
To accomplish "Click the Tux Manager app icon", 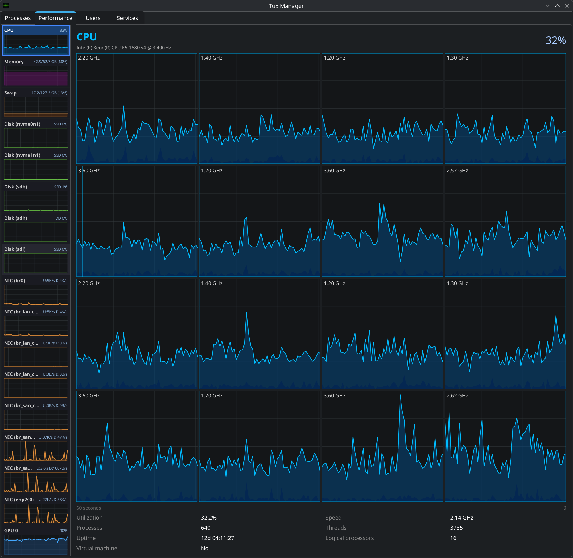I will coord(6,6).
